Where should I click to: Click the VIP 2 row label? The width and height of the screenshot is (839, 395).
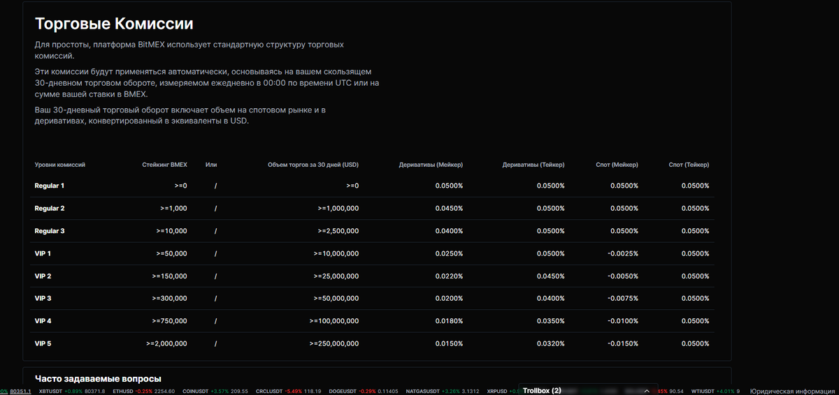tap(43, 276)
